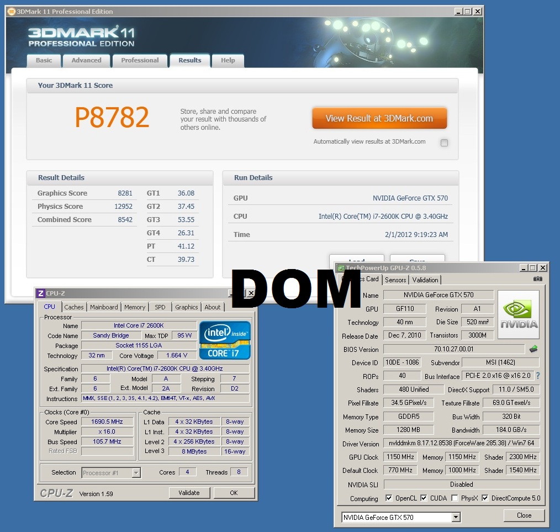Click the Intel Core i7 logo badge

coord(225,340)
